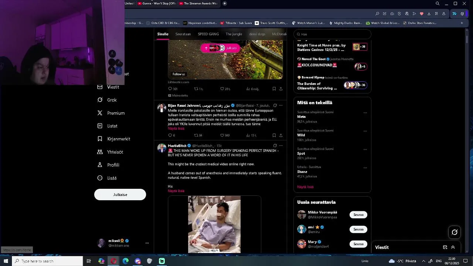The height and width of the screenshot is (266, 473).
Task: Like the promoted ad post
Action: pyautogui.click(x=225, y=89)
